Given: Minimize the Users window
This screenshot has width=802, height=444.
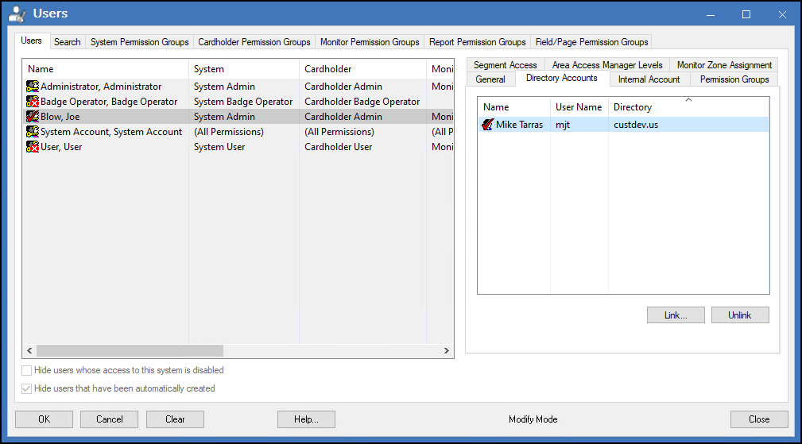Looking at the screenshot, I should [x=711, y=14].
